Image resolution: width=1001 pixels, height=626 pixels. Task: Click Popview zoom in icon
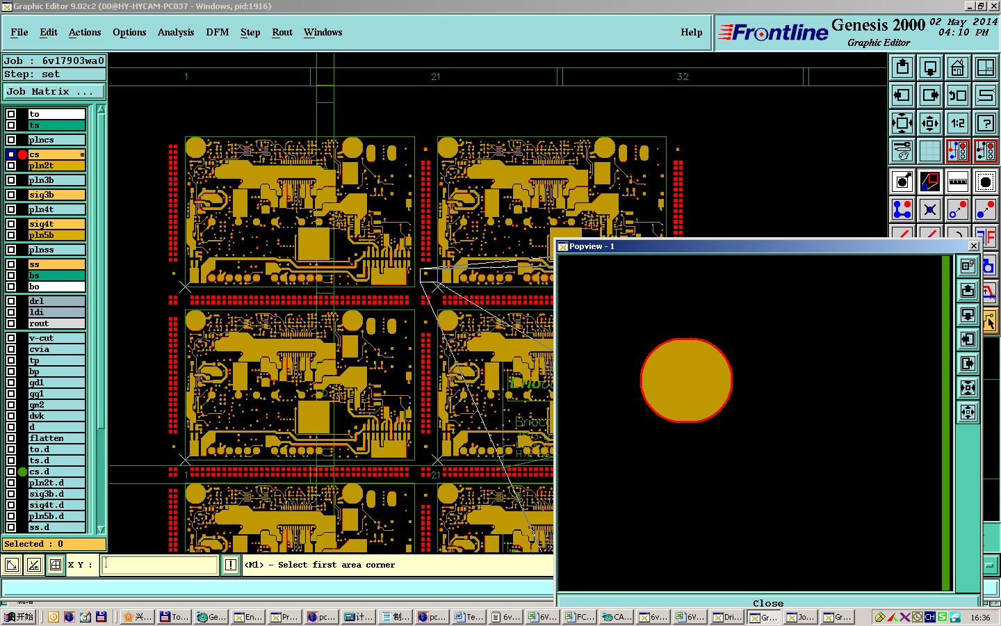968,388
